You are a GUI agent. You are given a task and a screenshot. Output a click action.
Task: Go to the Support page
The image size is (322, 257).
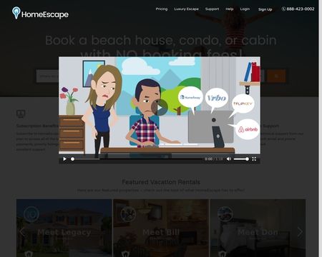212,9
